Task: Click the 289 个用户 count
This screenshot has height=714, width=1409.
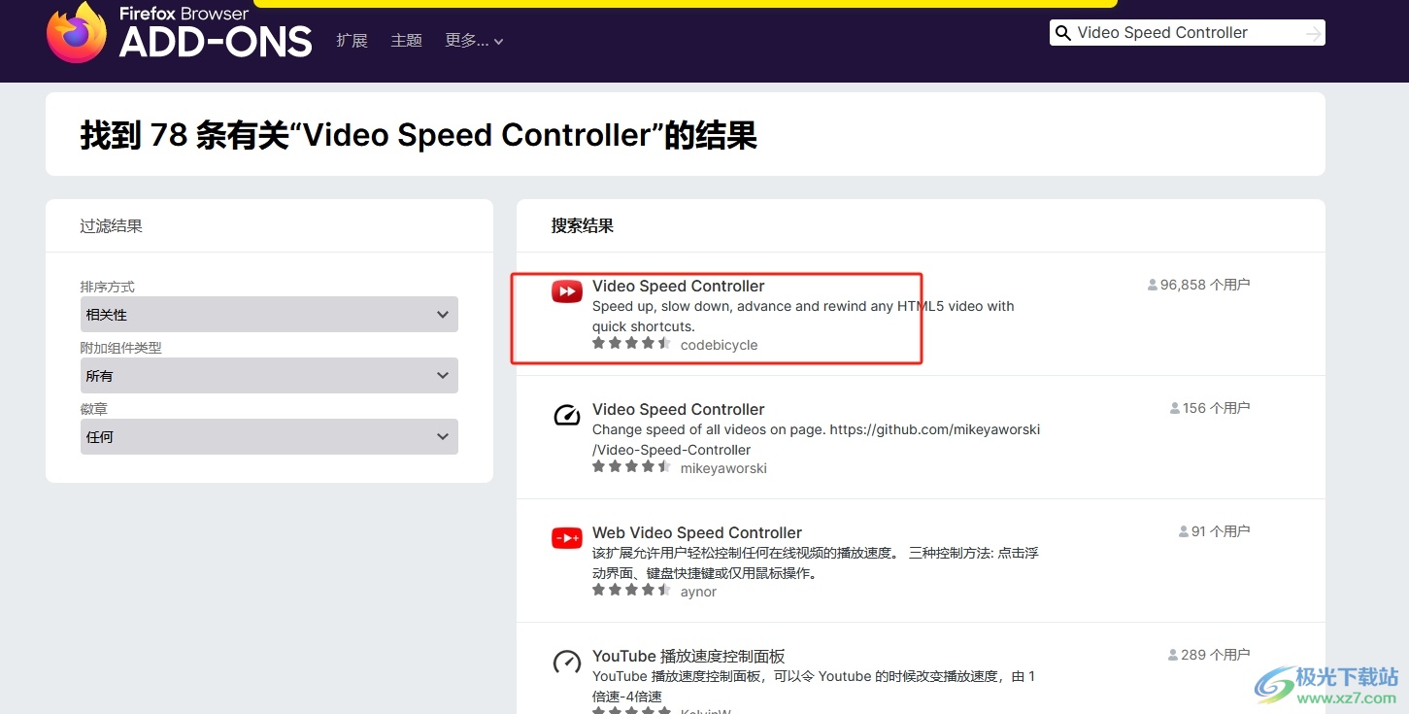Action: (1216, 656)
